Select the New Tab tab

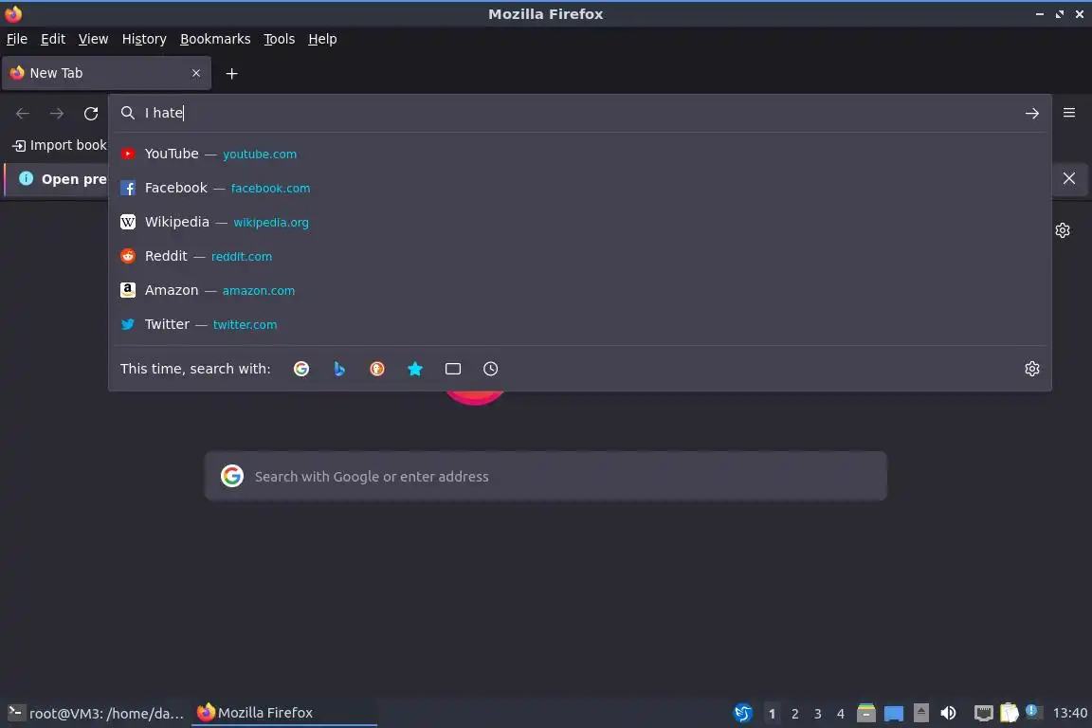click(106, 73)
